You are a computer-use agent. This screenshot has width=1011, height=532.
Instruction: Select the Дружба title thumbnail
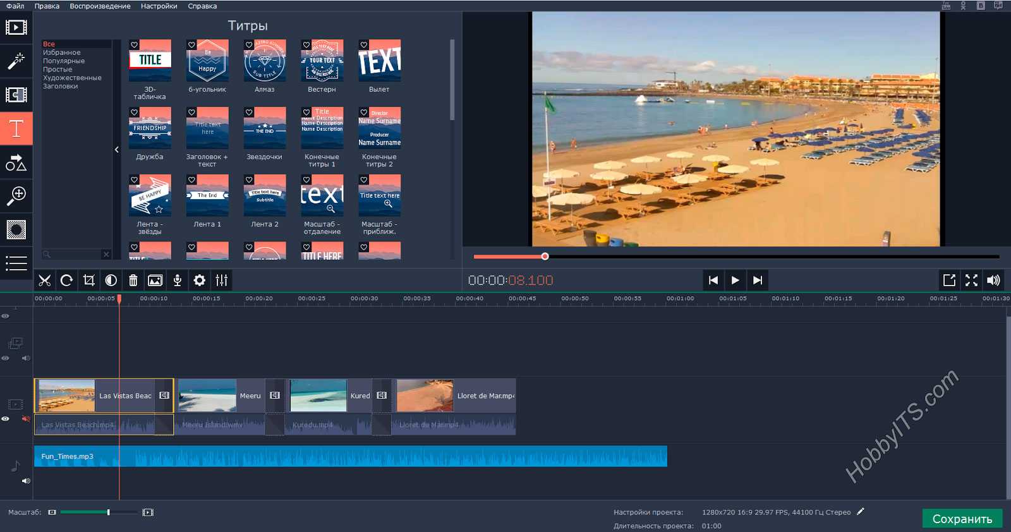click(x=150, y=128)
